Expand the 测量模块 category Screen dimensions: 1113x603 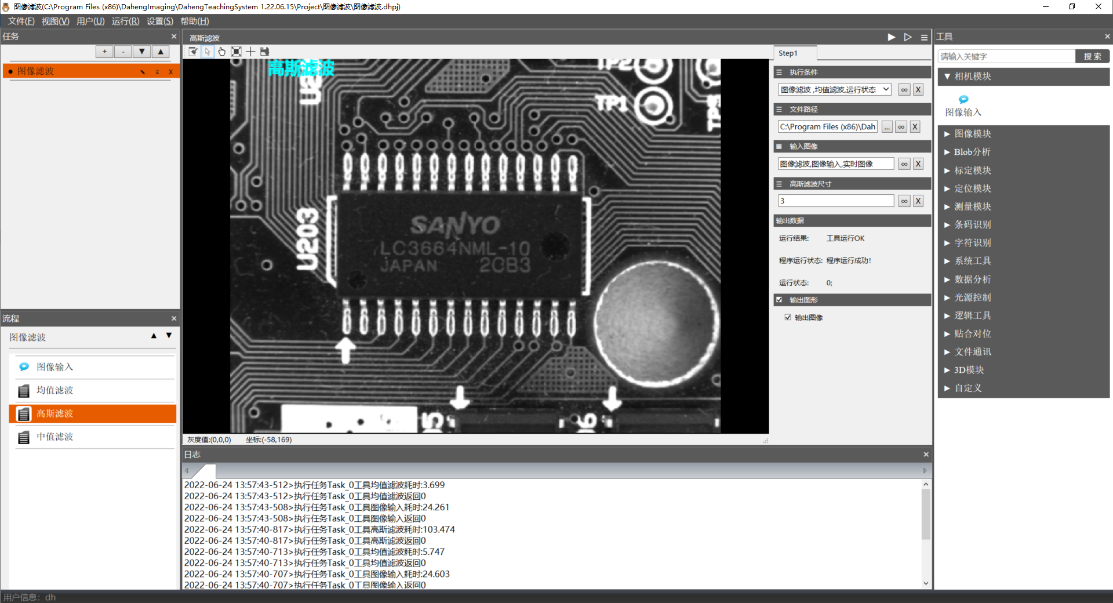click(1024, 206)
